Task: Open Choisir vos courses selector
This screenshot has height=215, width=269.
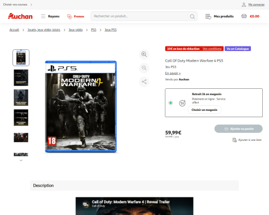Action: tap(18, 5)
